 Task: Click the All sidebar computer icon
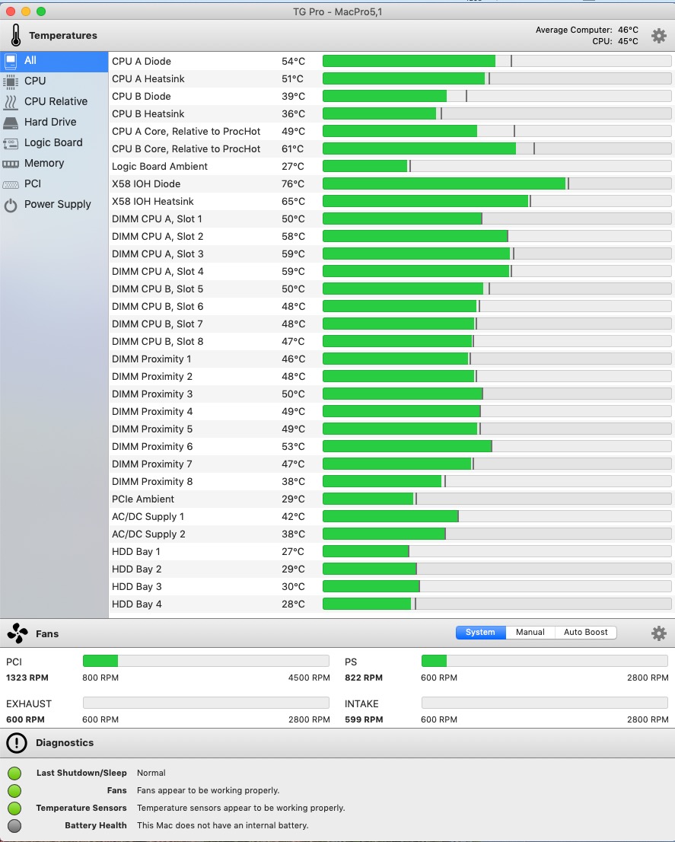point(11,61)
